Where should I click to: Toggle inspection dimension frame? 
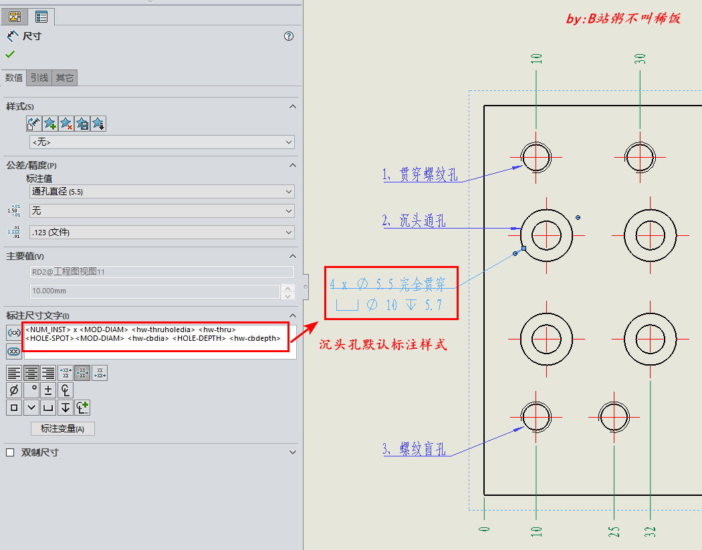(14, 352)
